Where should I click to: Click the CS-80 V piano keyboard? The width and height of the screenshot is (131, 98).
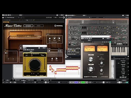point(120,51)
